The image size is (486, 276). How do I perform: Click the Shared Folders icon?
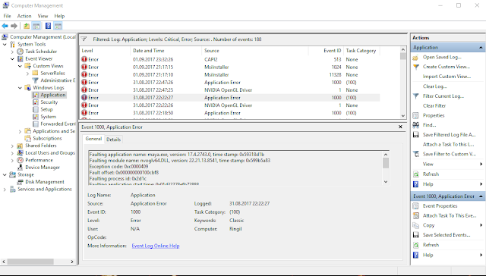21,146
